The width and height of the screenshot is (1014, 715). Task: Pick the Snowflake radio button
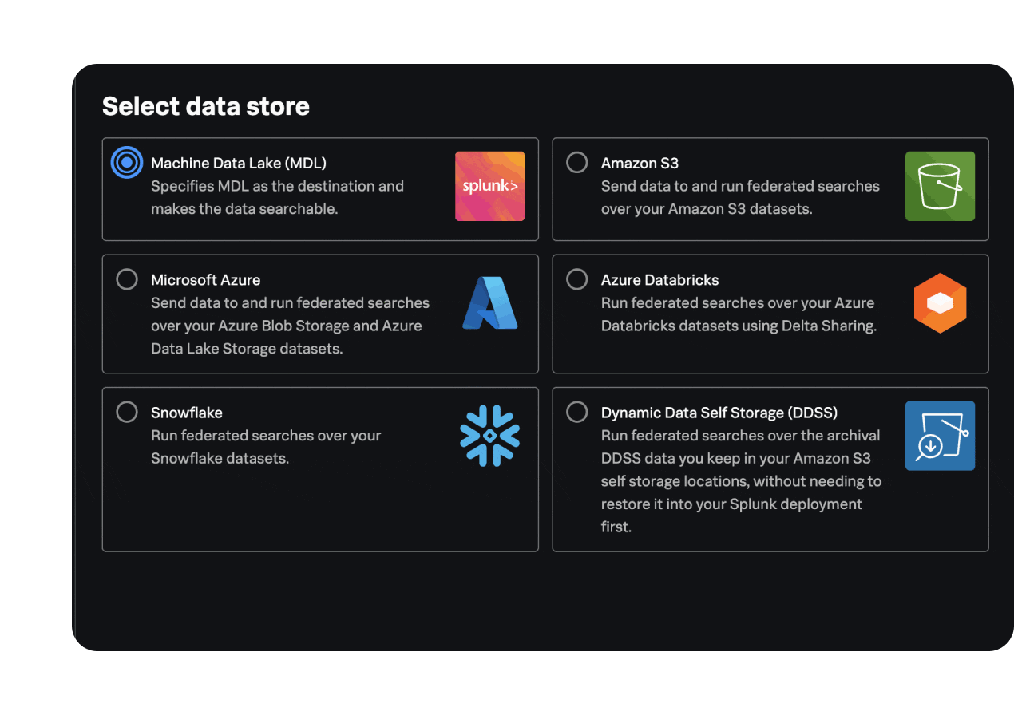[126, 412]
